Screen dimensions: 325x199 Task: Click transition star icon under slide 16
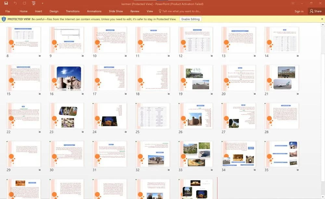pyautogui.click(x=83, y=94)
